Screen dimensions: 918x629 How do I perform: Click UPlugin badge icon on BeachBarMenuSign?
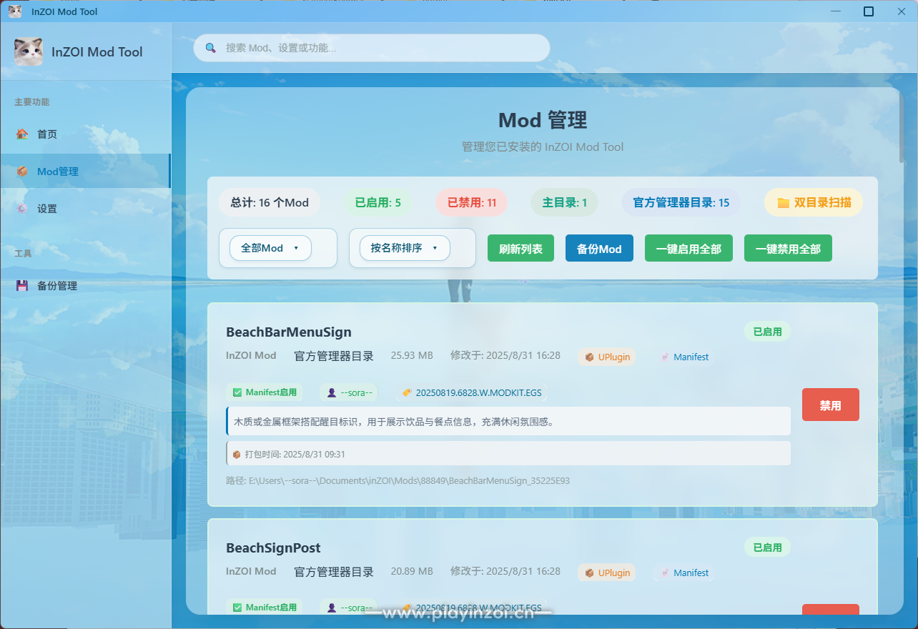pyautogui.click(x=589, y=357)
